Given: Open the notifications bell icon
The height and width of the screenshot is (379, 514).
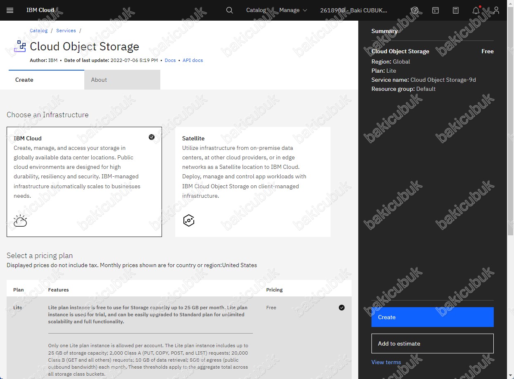Looking at the screenshot, I should pyautogui.click(x=476, y=10).
